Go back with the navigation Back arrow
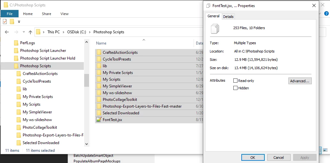The height and width of the screenshot is (163, 330). (7, 32)
